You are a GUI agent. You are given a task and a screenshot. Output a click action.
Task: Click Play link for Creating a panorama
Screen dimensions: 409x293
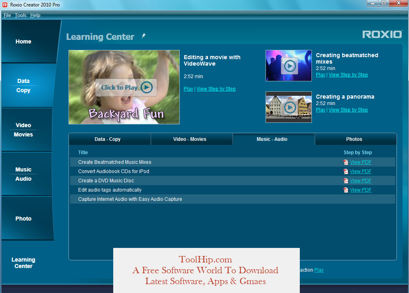pyautogui.click(x=321, y=109)
